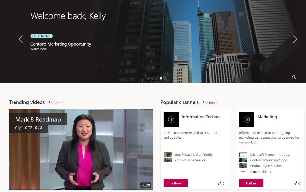Go to previous carousel slide arrow

pos(21,39)
